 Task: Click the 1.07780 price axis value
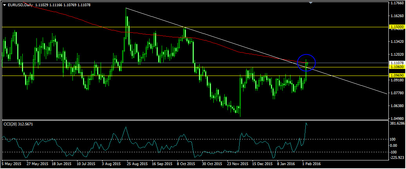[397, 93]
